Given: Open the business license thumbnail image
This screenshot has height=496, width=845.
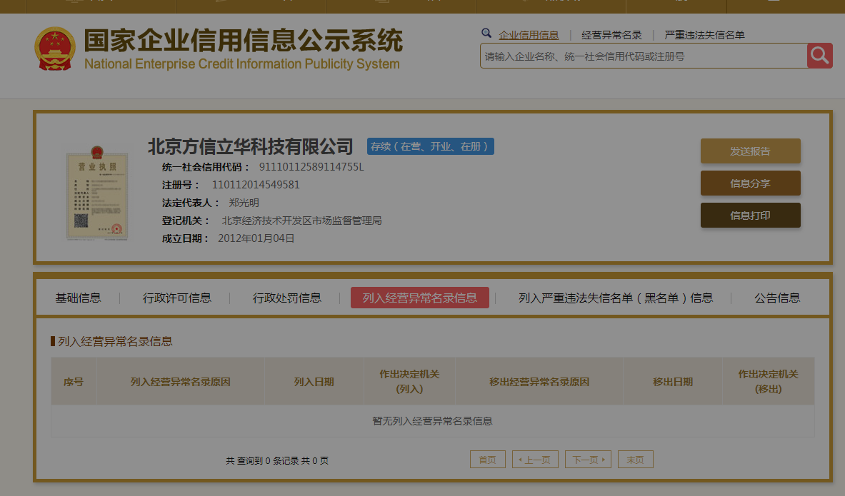Looking at the screenshot, I should click(x=97, y=193).
